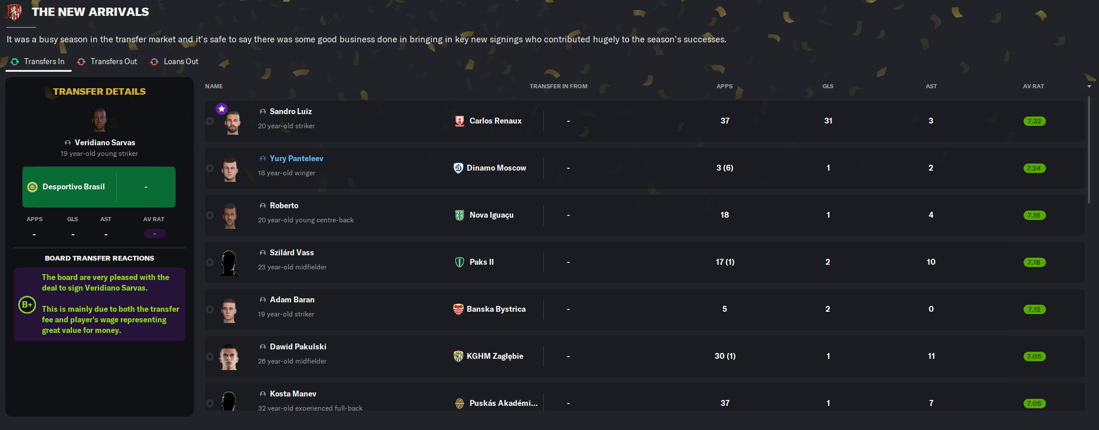Click the Carlos Renaux club badge
Image resolution: width=1099 pixels, height=430 pixels.
coord(460,121)
